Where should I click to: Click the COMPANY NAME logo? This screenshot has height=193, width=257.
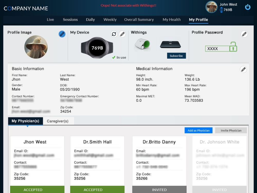click(26, 8)
